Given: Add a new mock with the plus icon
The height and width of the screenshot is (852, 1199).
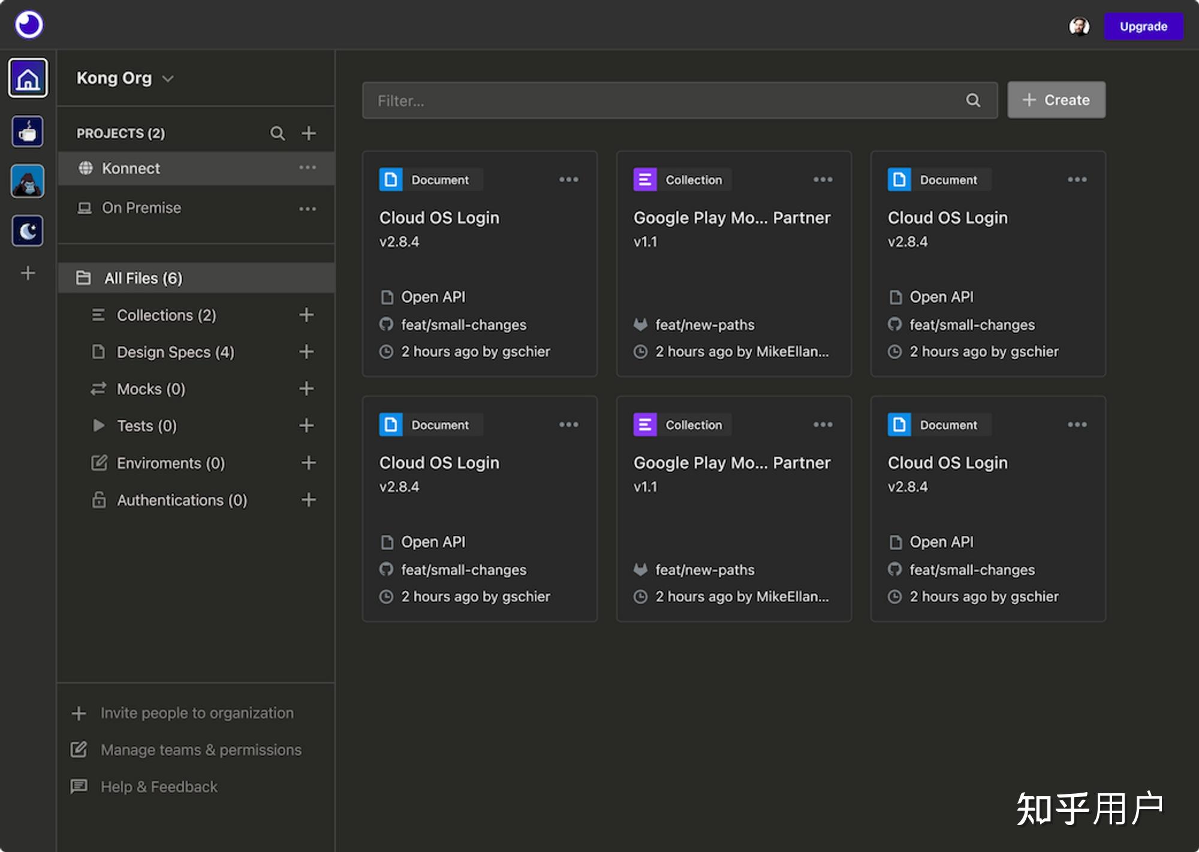Looking at the screenshot, I should (x=306, y=389).
